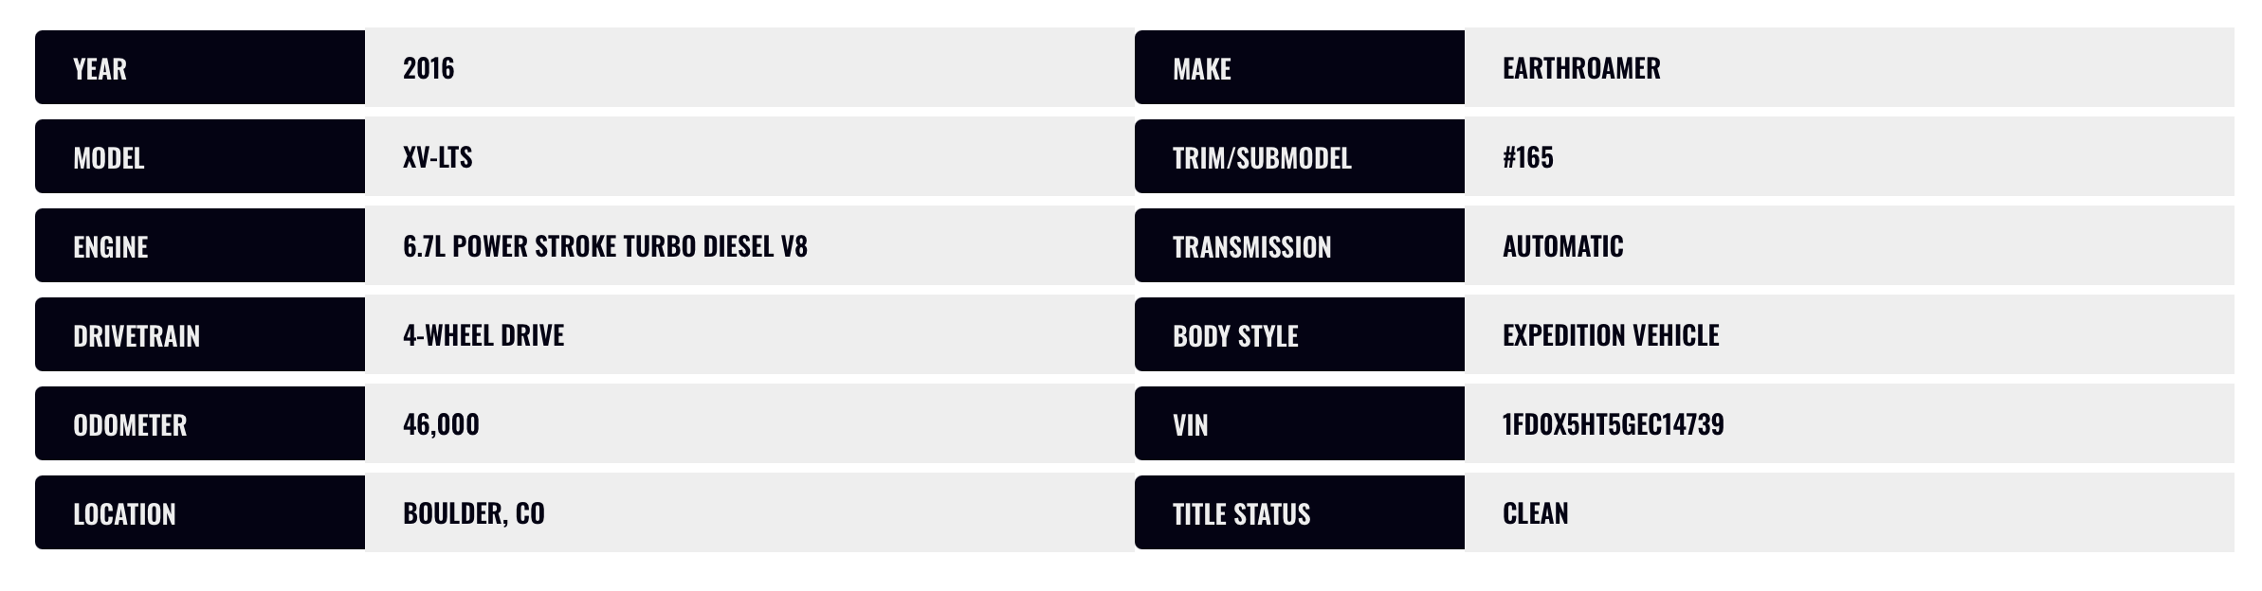Select the AUTOMATIC transmission value
Image resolution: width=2262 pixels, height=591 pixels.
pos(1563,246)
